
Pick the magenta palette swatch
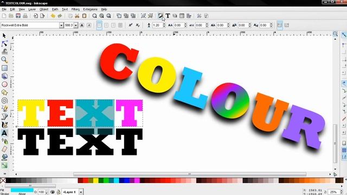tap(137, 180)
